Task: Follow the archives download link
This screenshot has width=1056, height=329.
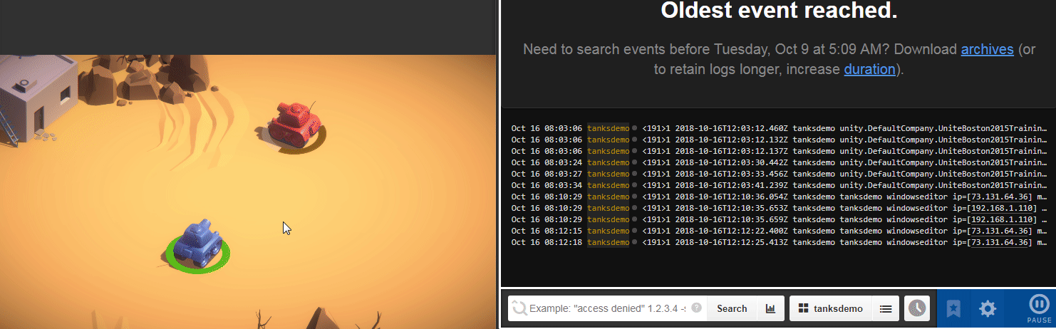Action: pyautogui.click(x=987, y=49)
